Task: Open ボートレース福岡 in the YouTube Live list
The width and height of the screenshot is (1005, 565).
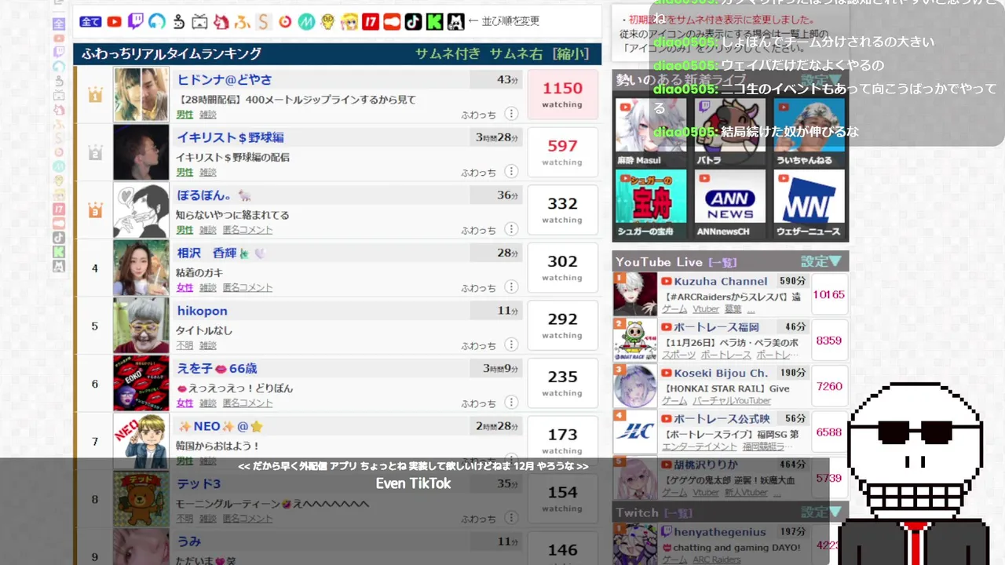Action: (716, 327)
